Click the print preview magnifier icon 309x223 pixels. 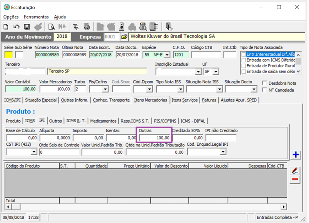pos(51,27)
